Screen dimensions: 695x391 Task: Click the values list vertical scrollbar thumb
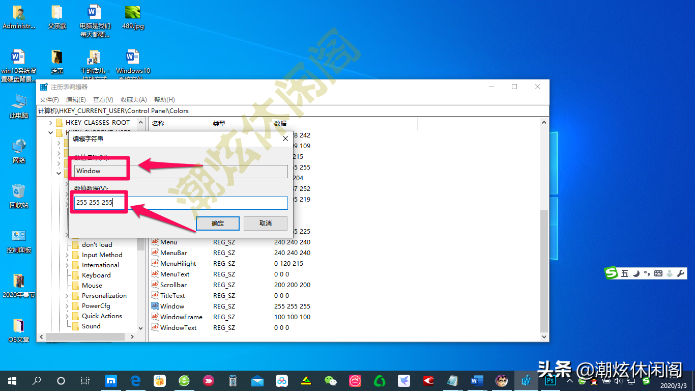(544, 271)
